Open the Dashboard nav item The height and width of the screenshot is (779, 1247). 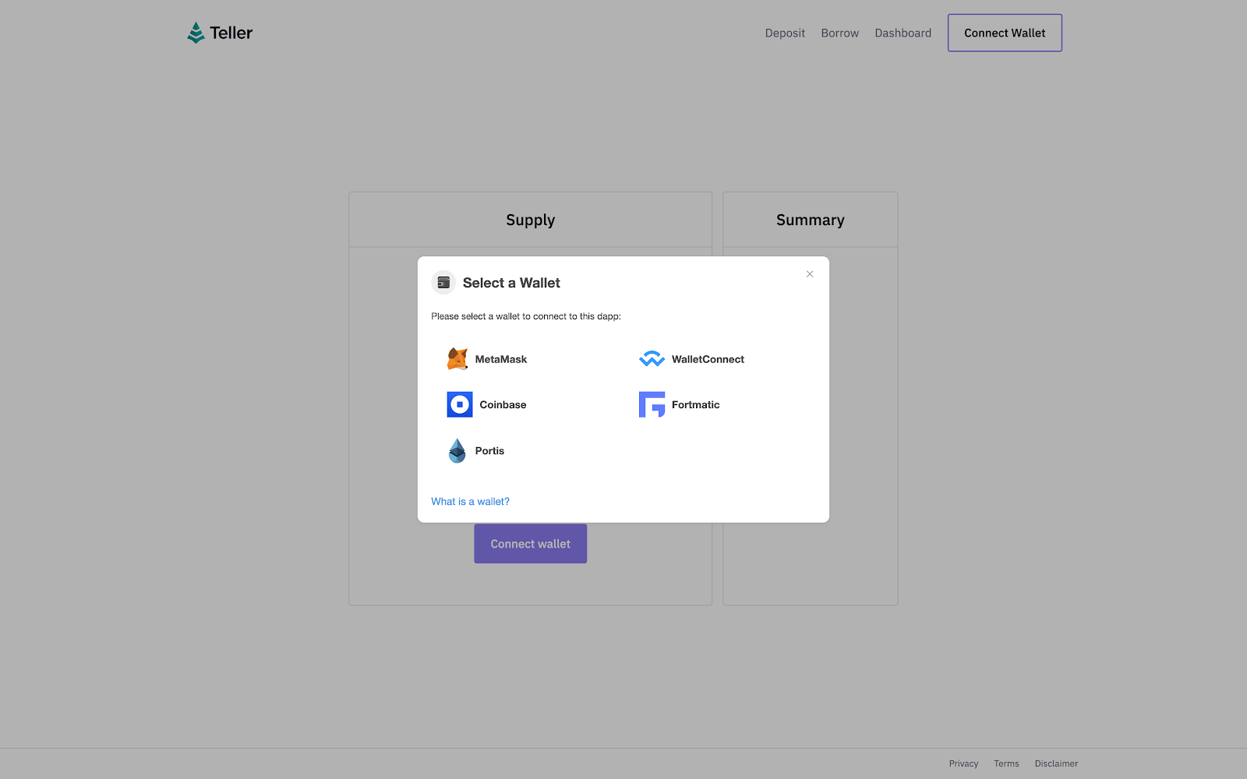click(903, 33)
